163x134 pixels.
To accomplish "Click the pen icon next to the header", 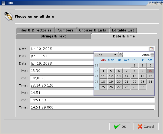I will pos(8,16).
